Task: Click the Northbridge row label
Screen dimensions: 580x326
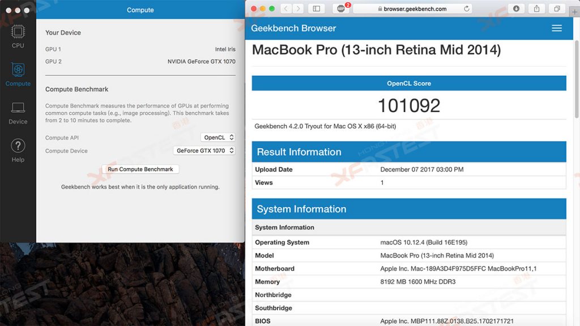Action: pos(273,295)
